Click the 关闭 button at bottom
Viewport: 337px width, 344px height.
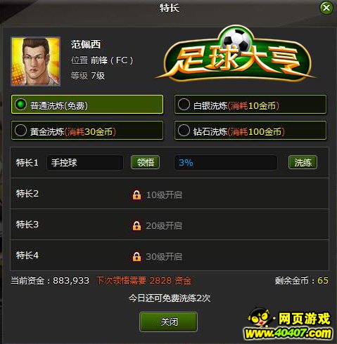pyautogui.click(x=168, y=322)
